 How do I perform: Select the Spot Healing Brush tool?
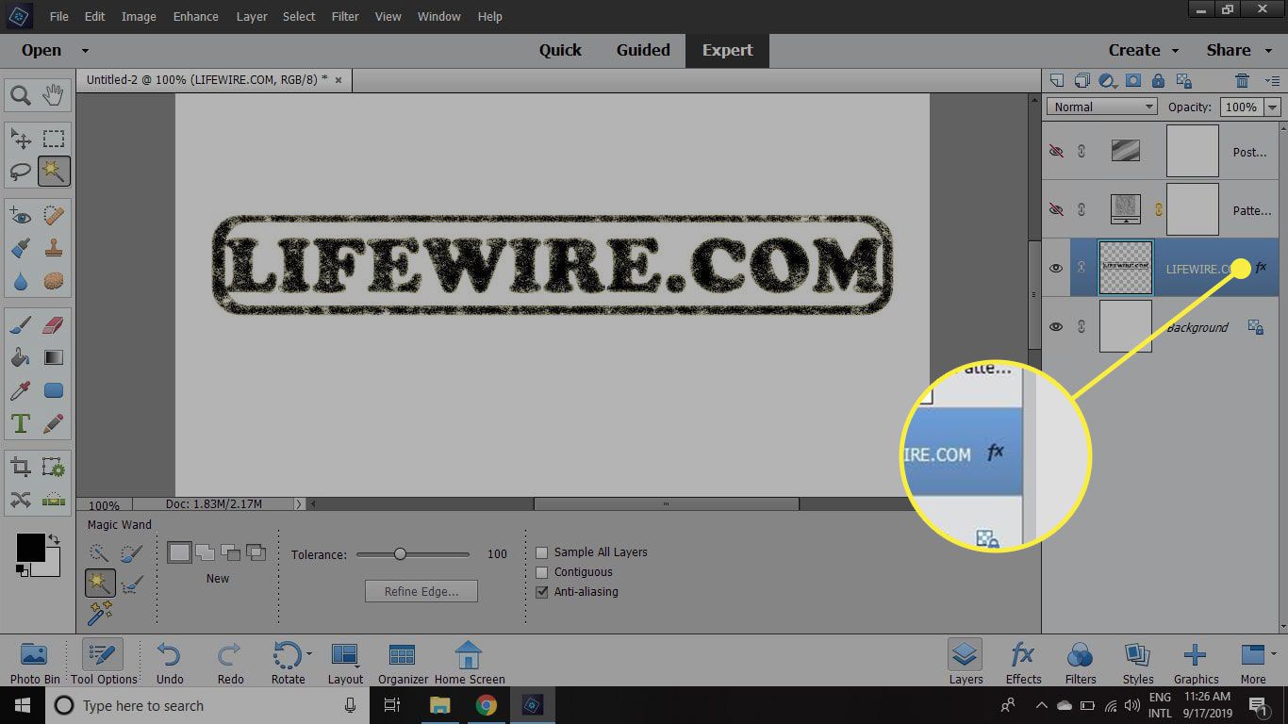[x=54, y=217]
